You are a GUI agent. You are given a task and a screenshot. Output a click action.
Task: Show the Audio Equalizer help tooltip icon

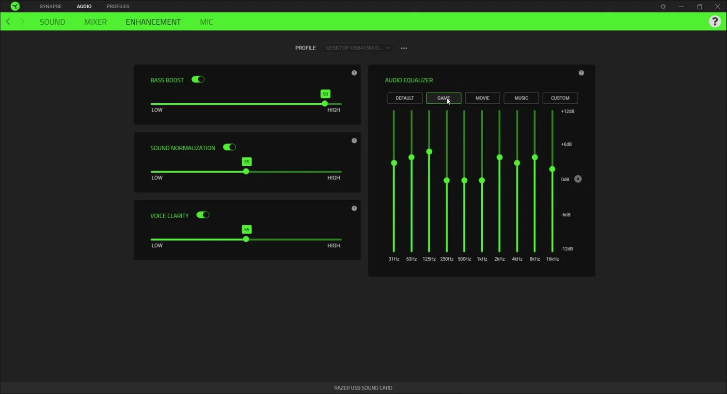[x=581, y=73]
